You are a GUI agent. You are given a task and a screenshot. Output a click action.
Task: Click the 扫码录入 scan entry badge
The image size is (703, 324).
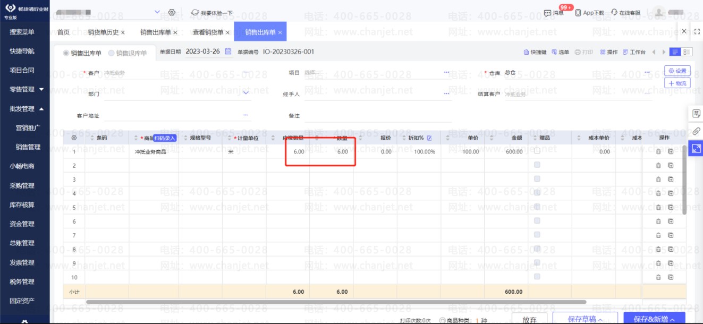coord(164,138)
